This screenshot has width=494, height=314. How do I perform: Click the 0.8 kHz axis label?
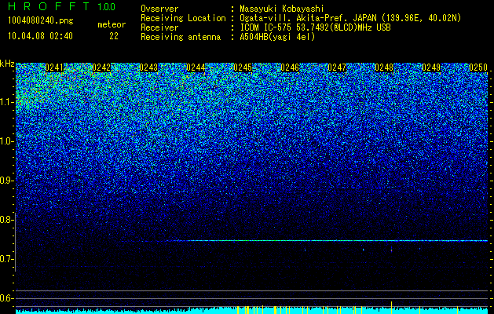6,220
